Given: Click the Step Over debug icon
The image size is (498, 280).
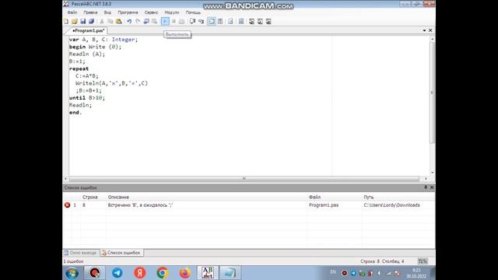Looking at the screenshot, I should coord(192,21).
